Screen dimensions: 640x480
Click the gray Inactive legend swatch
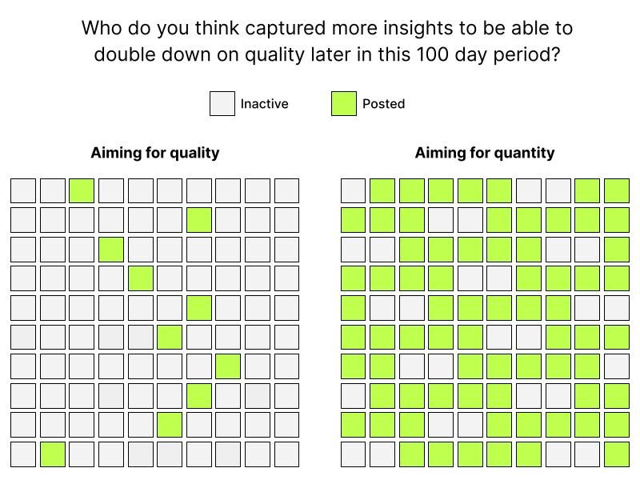(222, 104)
